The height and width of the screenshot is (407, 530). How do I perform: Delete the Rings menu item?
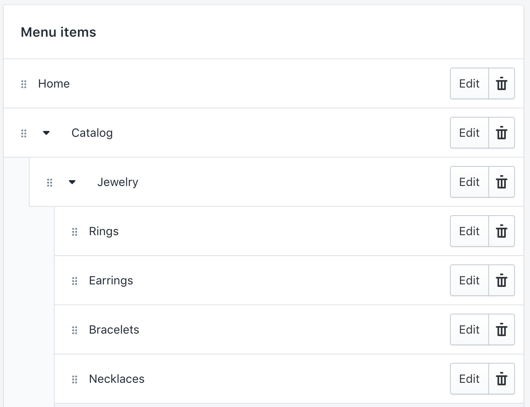502,231
